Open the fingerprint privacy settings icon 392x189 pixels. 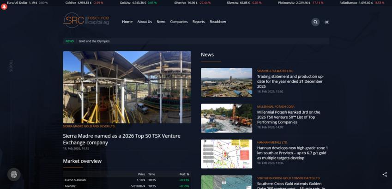click(x=14, y=175)
